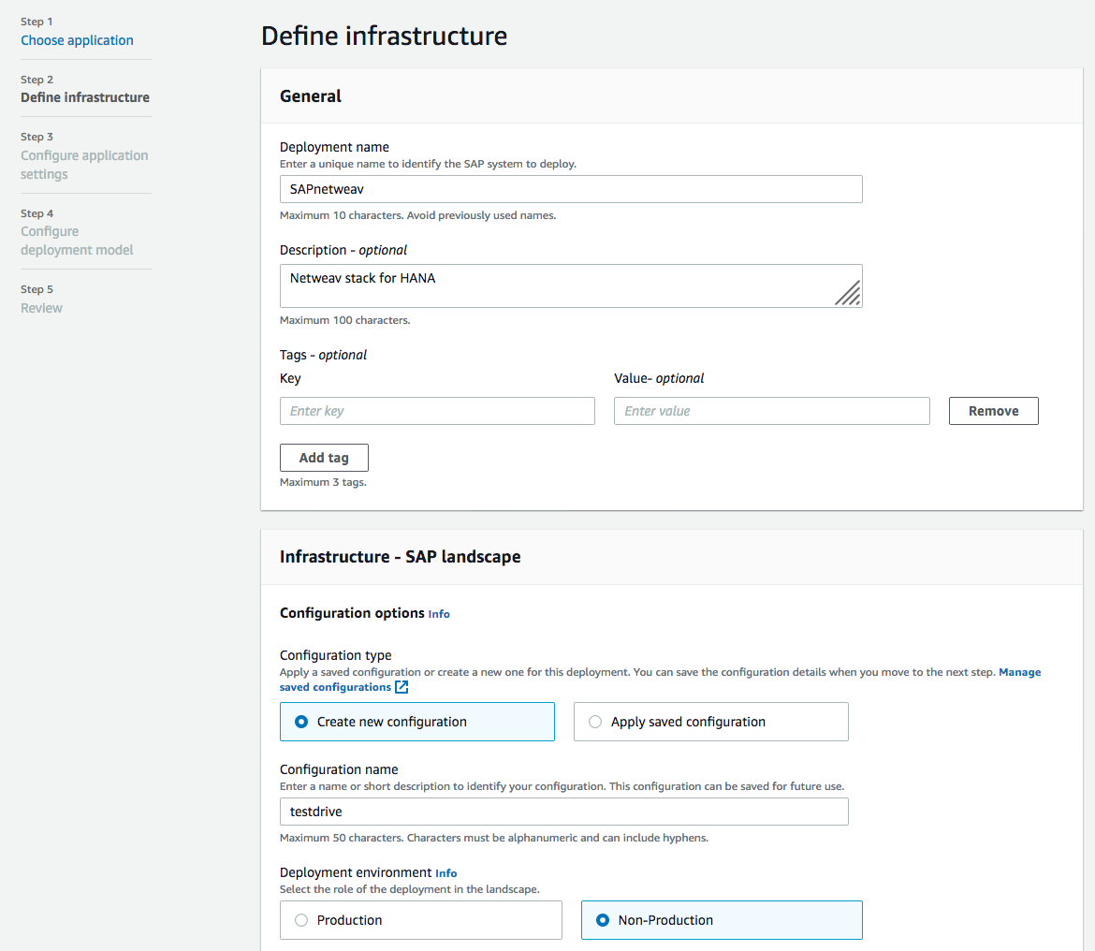Focus the Deployment name field

571,189
